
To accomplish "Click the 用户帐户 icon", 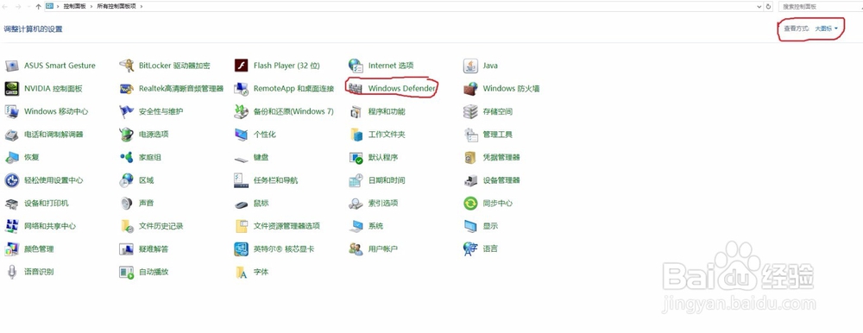I will tap(356, 249).
